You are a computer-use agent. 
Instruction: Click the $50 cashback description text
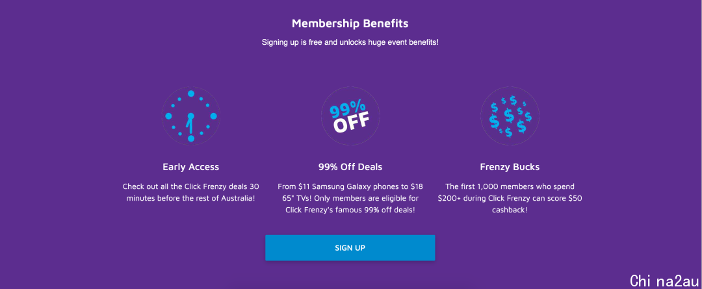510,197
